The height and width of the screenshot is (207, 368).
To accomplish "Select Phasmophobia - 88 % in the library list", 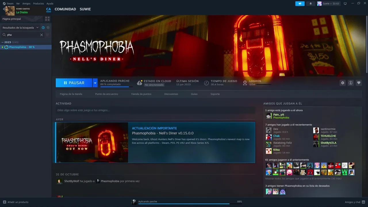I will pyautogui.click(x=26, y=47).
